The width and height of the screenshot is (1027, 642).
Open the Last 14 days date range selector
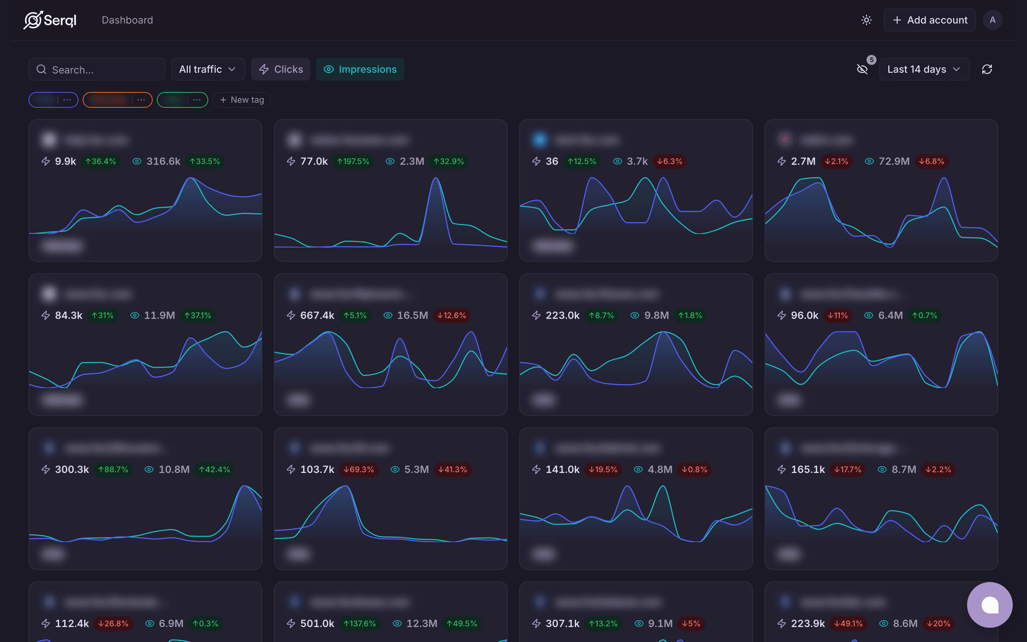point(924,69)
